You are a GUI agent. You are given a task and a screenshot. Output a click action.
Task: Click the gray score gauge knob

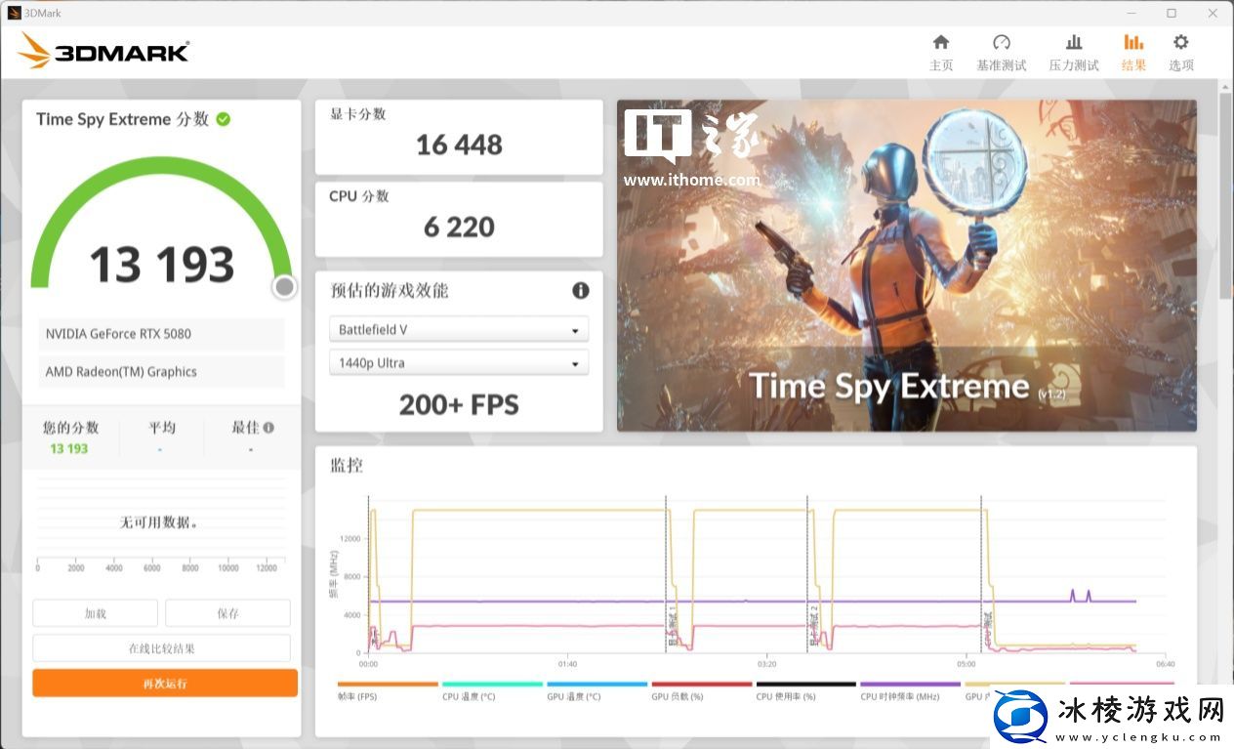[284, 286]
